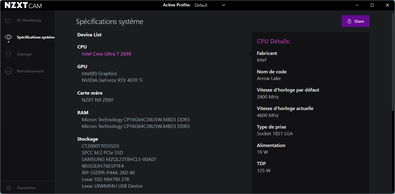Select the NZXT N9 Z890 motherboard
395x194 pixels.
tap(97, 100)
